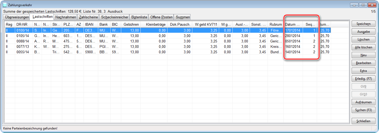Image resolution: width=379 pixels, height=133 pixels.
Task: Select the Zahlscheine tab
Action: pos(88,17)
